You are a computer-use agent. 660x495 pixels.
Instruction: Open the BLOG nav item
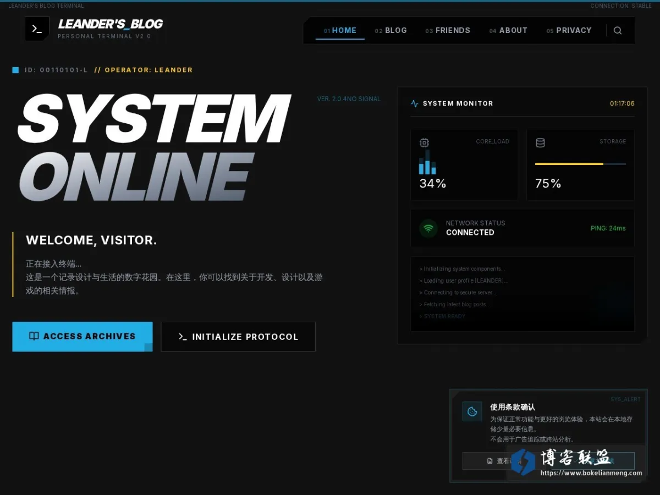click(391, 31)
